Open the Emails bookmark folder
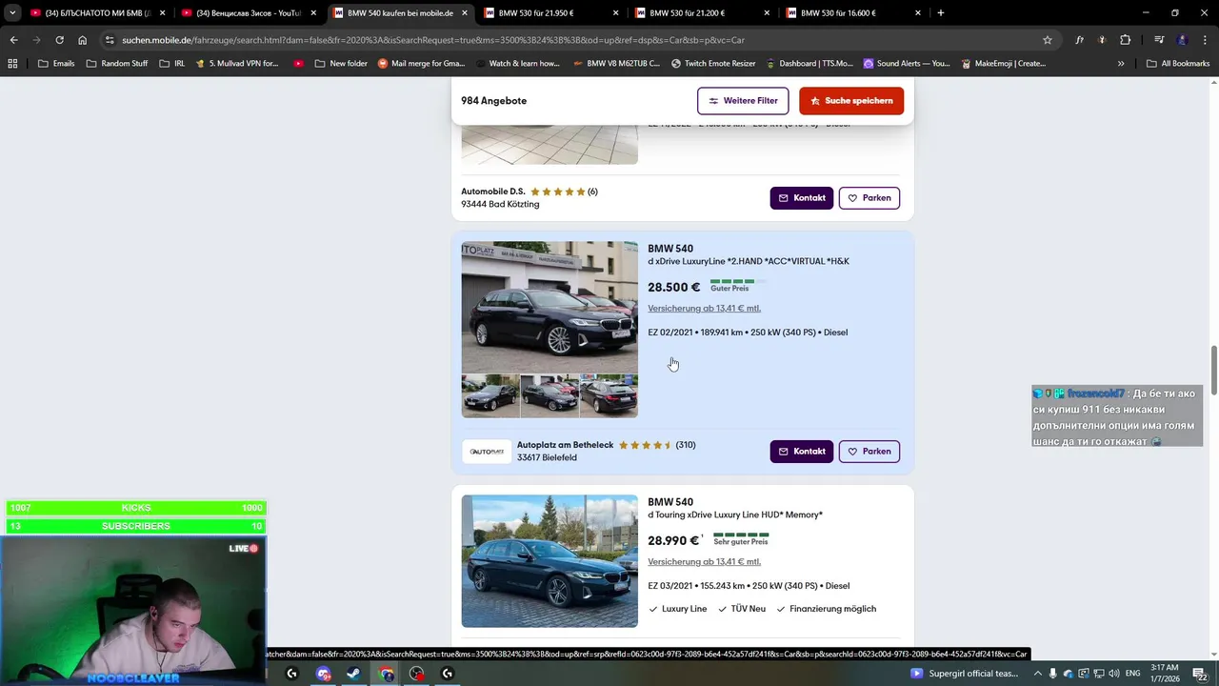The image size is (1219, 686). pos(56,64)
